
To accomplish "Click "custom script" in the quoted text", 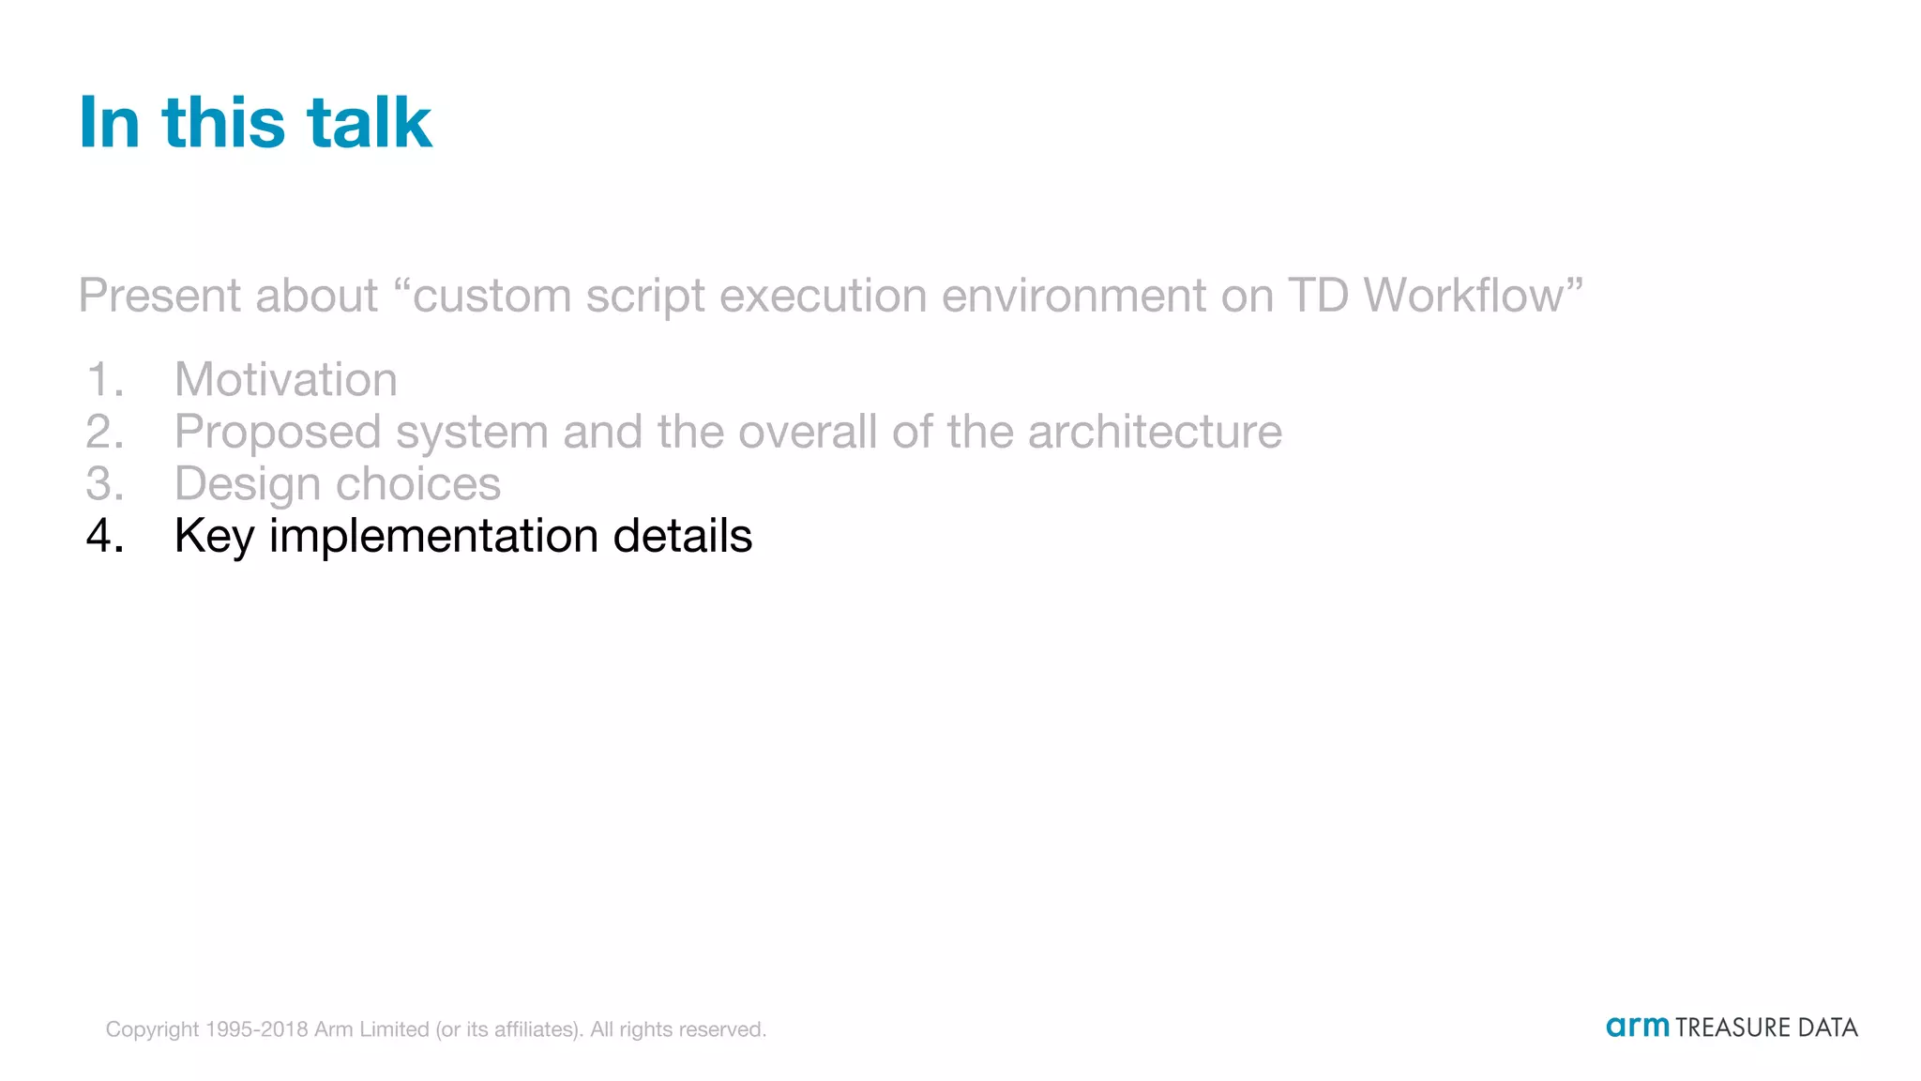I will pos(559,296).
